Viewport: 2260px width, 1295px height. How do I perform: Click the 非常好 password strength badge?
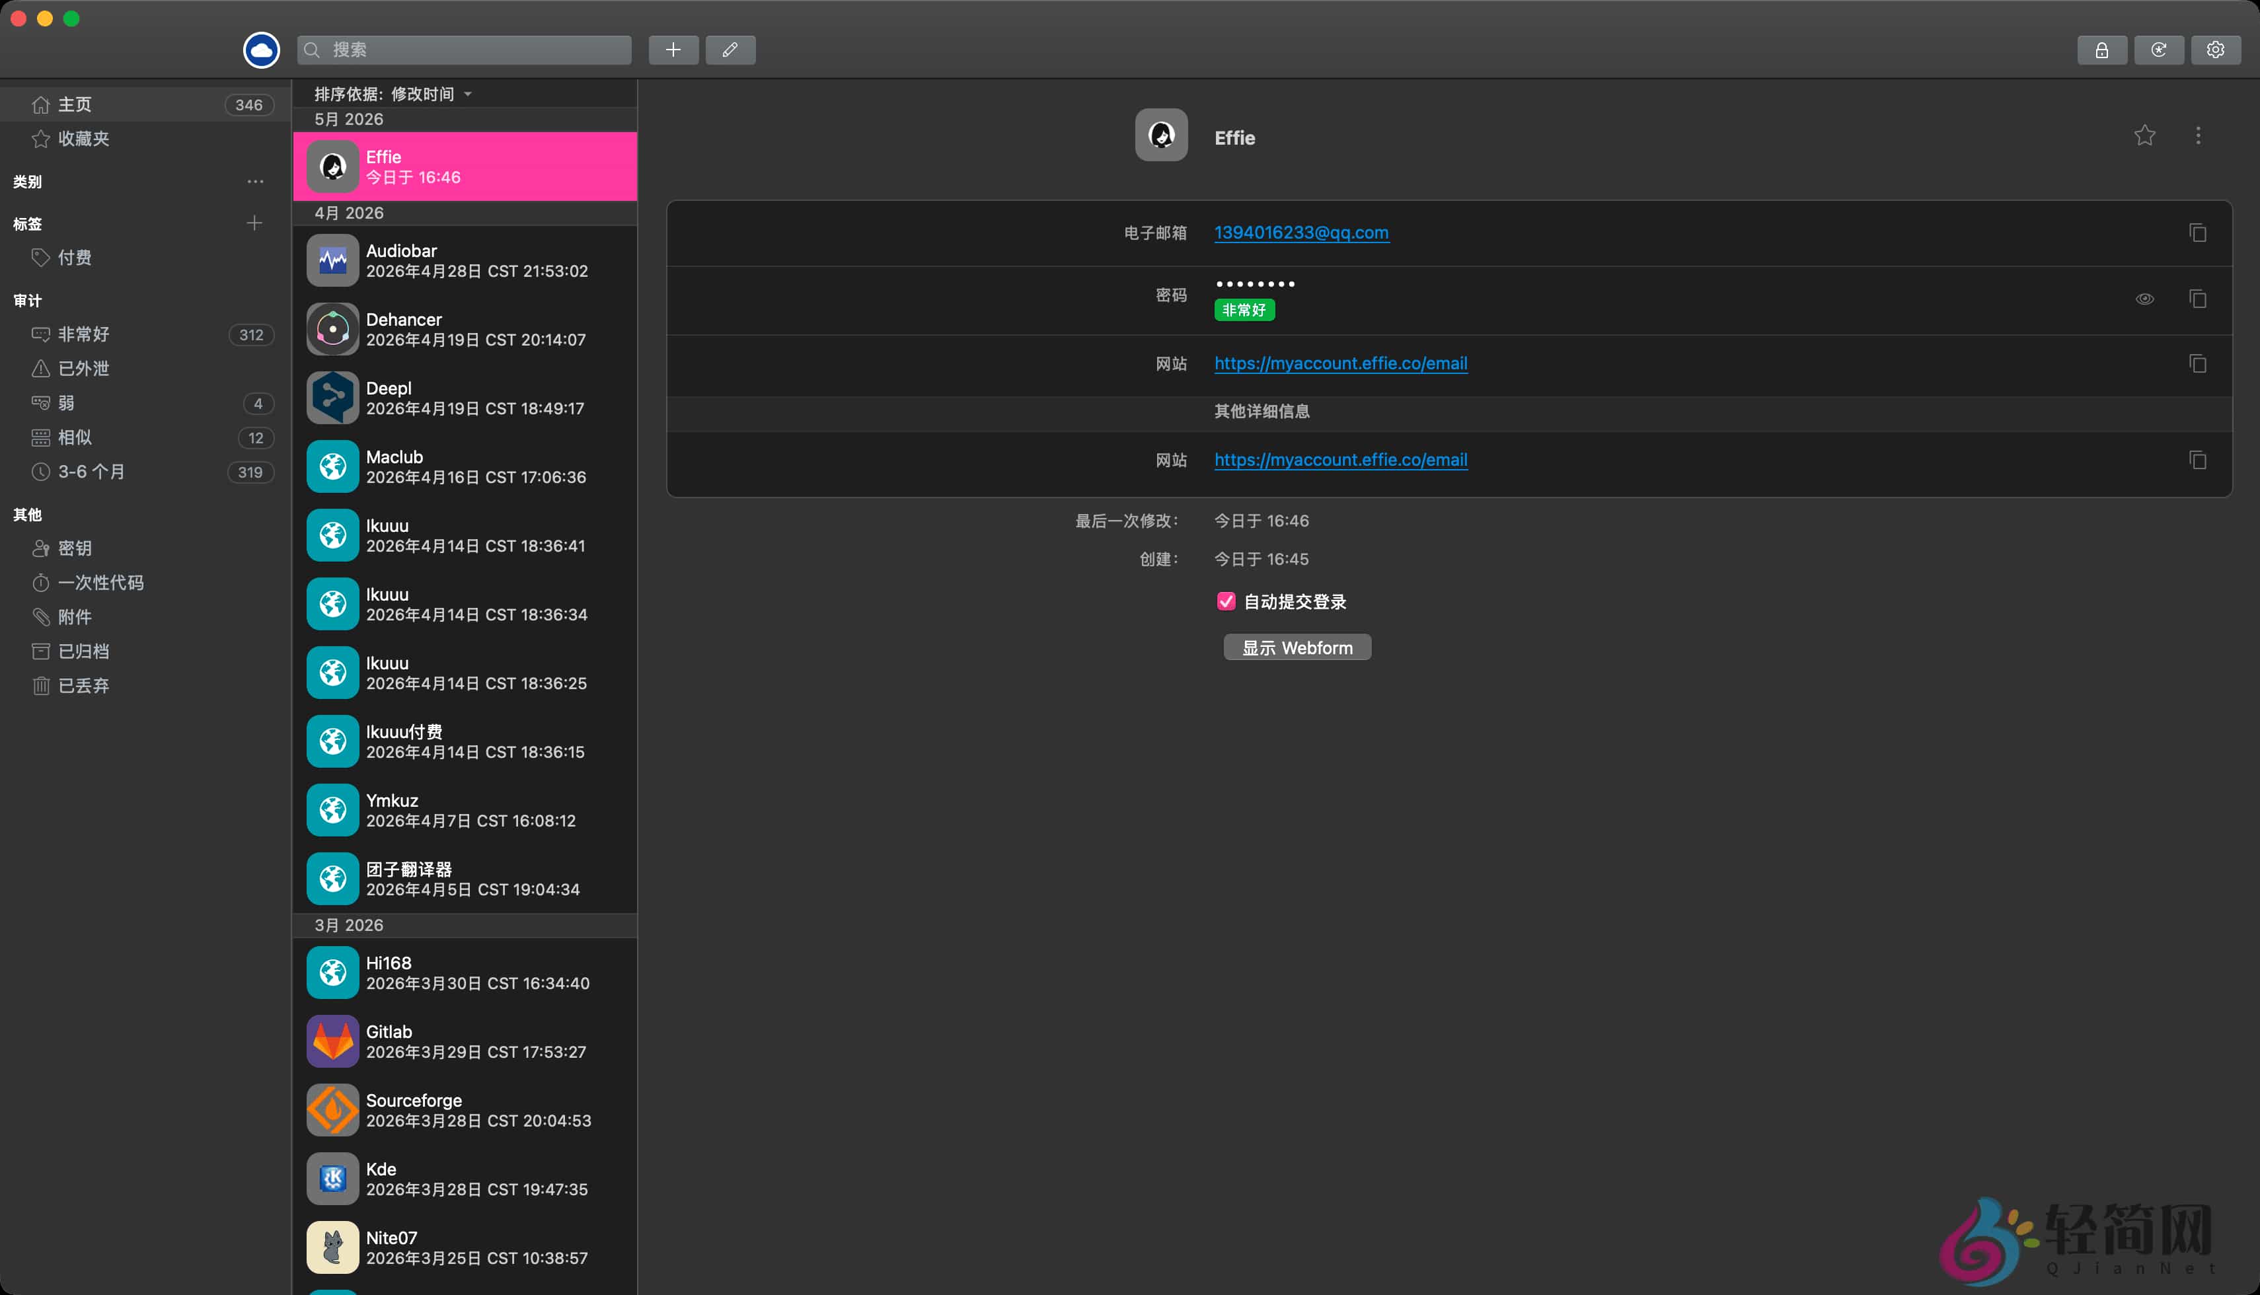[x=1244, y=311]
